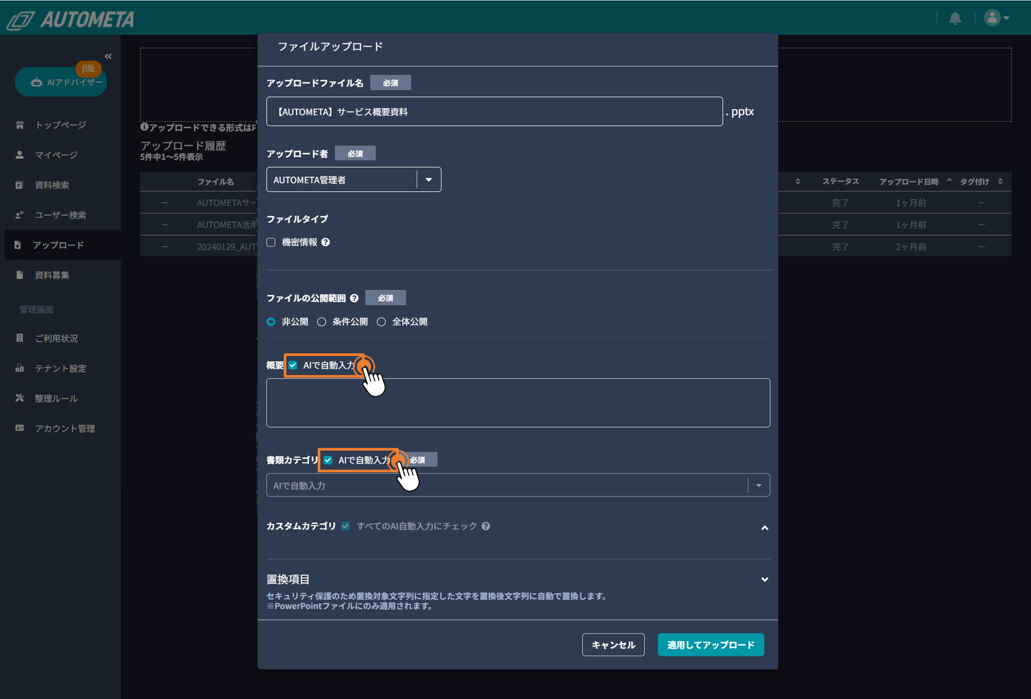1031x699 pixels.
Task: Click the アップロード file icon
Action: pyautogui.click(x=17, y=245)
